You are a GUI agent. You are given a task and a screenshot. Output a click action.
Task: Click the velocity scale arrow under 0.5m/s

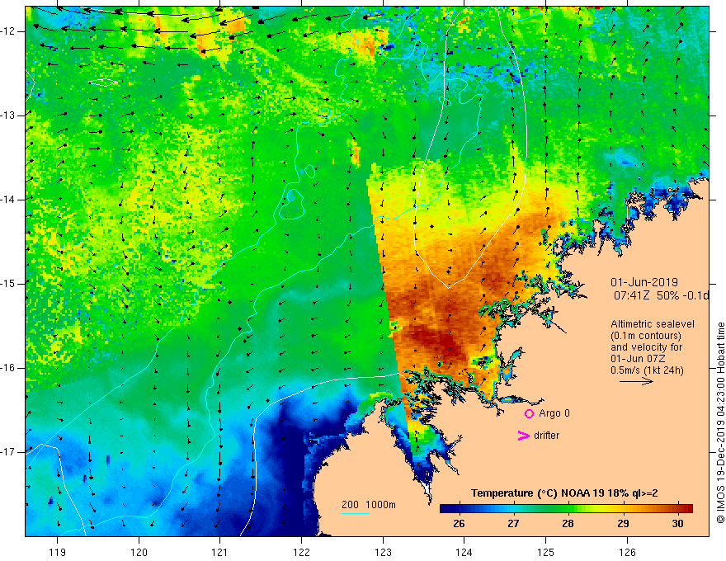point(636,381)
